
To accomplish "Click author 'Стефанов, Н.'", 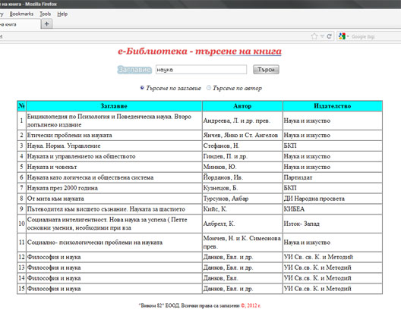I will coord(222,146).
